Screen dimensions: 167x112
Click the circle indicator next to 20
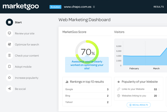tap(159, 96)
